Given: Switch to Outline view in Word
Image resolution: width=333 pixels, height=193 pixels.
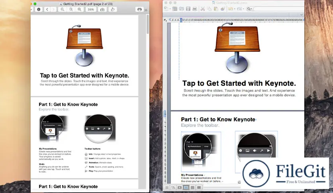Looking at the screenshot, I should click(x=173, y=187).
